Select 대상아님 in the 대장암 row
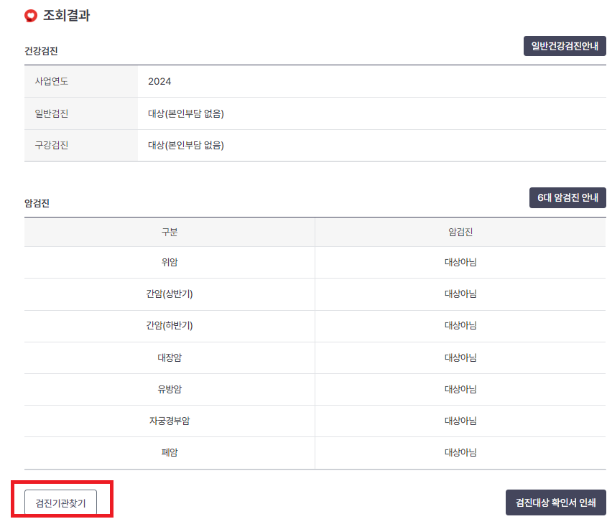Image resolution: width=607 pixels, height=519 pixels. click(460, 357)
